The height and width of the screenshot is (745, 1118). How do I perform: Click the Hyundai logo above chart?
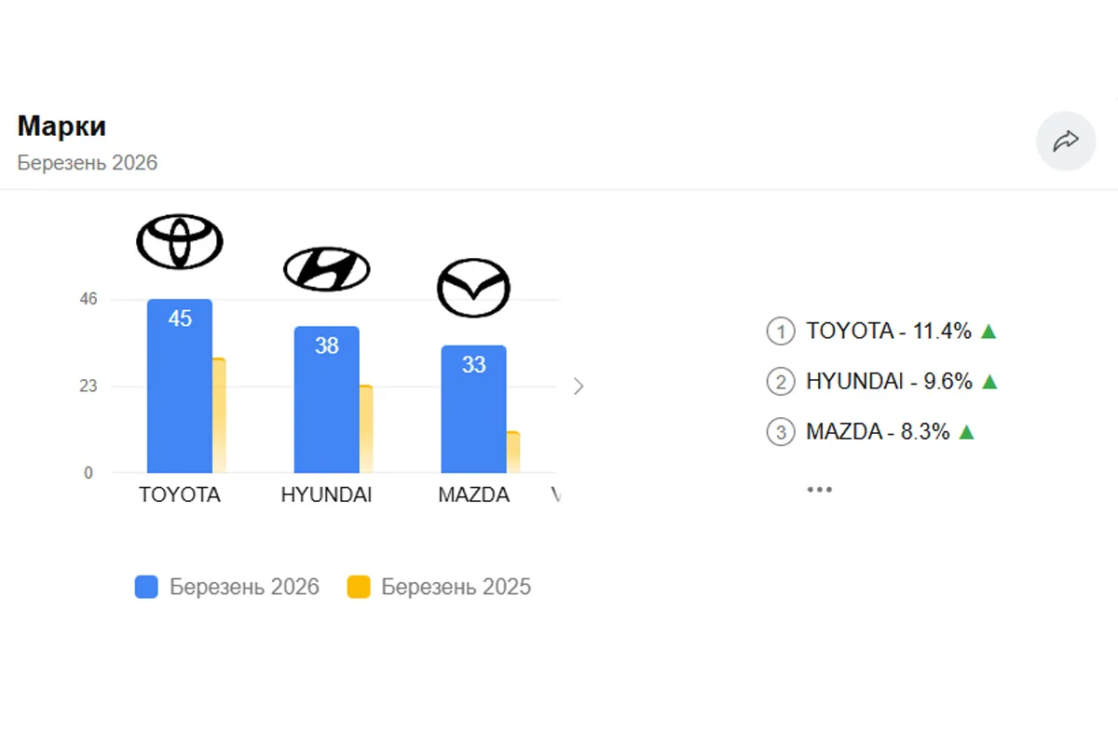coord(326,269)
